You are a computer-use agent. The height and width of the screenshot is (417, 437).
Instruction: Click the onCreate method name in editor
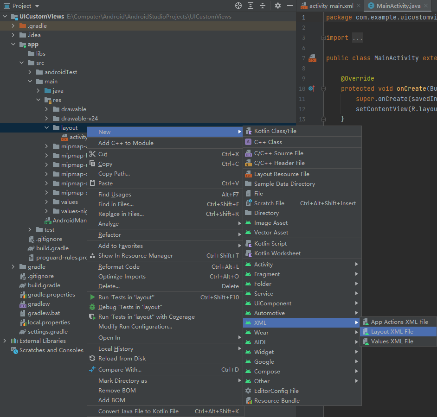tap(411, 88)
